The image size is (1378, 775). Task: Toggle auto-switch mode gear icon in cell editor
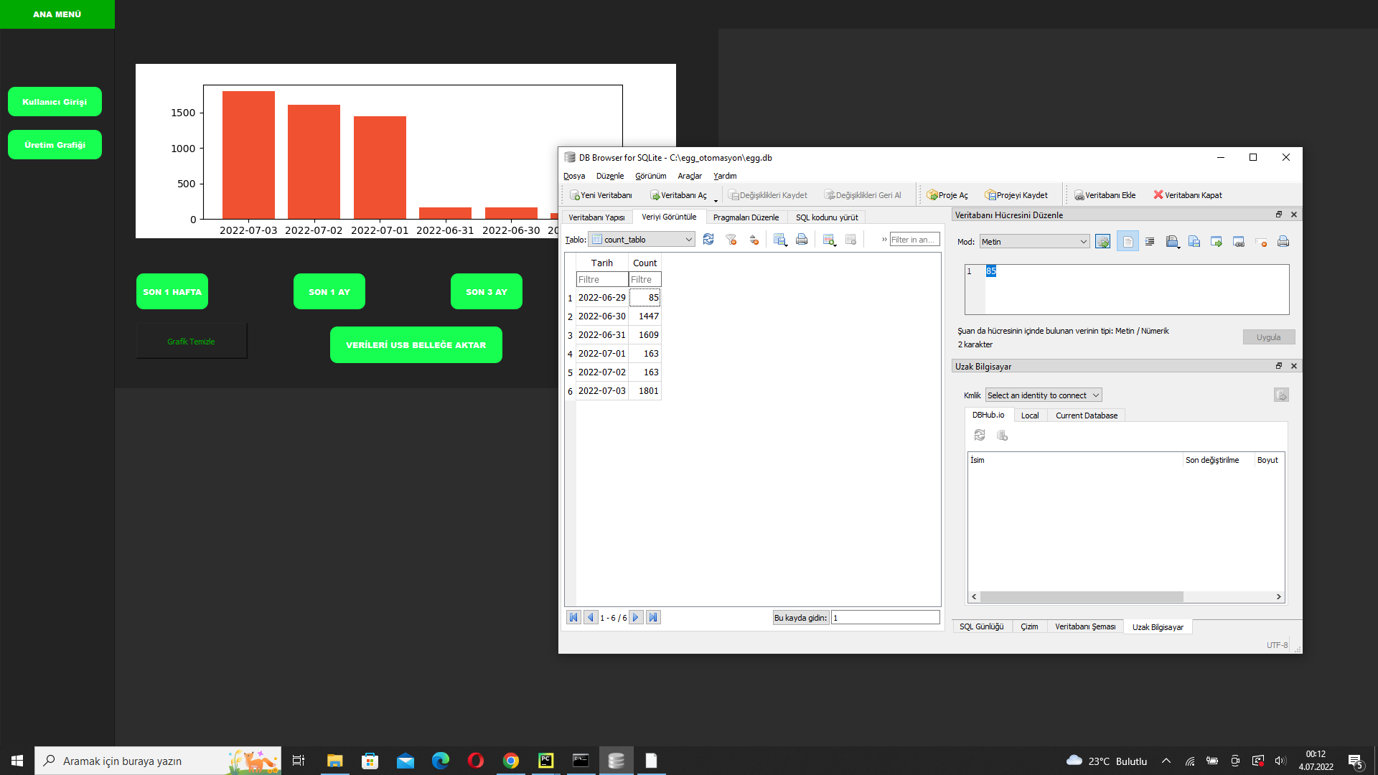coord(1103,242)
